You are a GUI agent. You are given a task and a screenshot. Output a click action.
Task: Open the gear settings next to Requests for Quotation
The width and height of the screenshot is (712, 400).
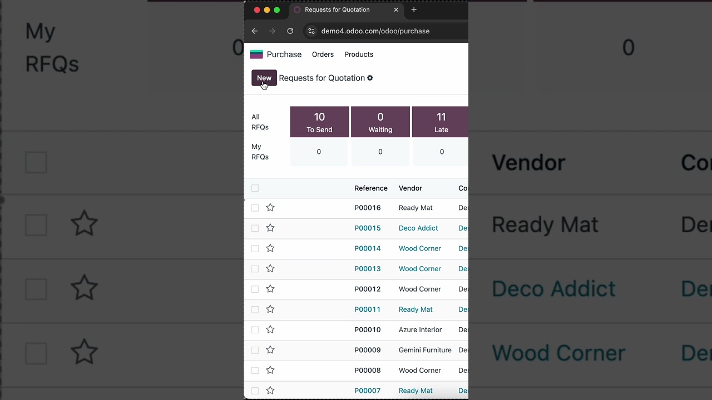(x=370, y=78)
